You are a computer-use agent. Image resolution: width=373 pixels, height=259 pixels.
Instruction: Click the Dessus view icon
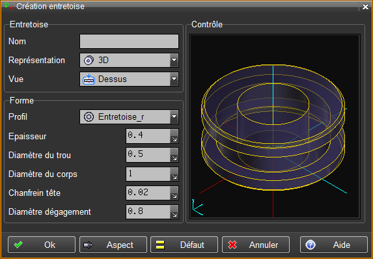coord(89,79)
